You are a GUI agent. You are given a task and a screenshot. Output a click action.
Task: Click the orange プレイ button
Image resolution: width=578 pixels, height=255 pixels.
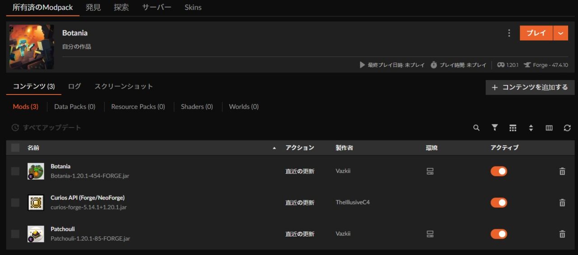(536, 33)
